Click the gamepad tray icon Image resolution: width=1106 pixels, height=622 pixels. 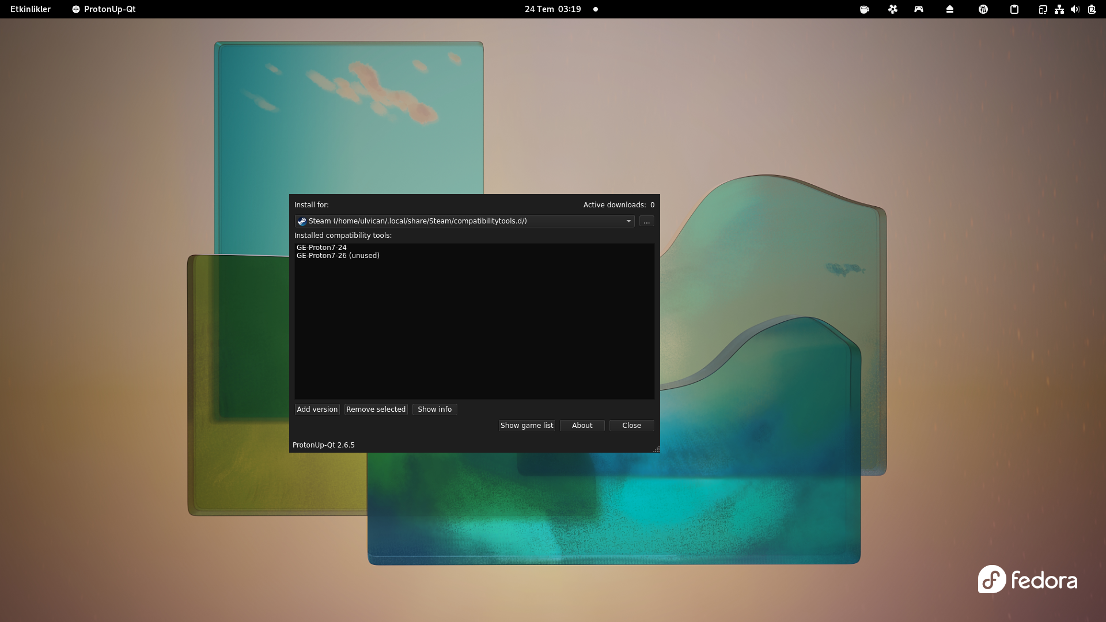click(918, 9)
